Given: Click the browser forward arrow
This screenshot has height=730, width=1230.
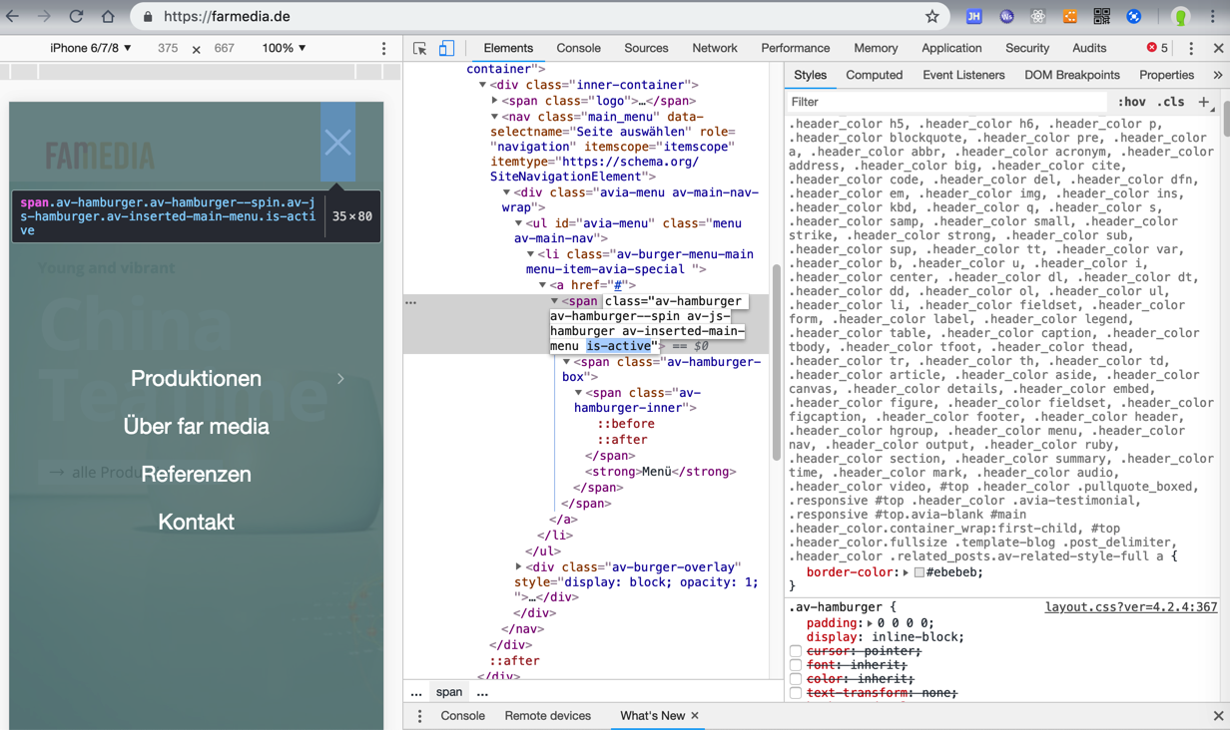Looking at the screenshot, I should point(44,17).
